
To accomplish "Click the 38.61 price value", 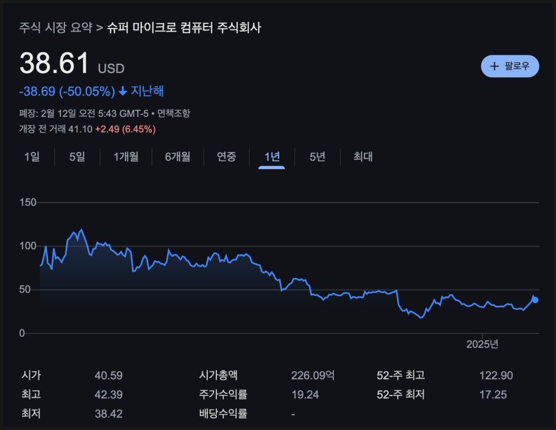I will 54,63.
